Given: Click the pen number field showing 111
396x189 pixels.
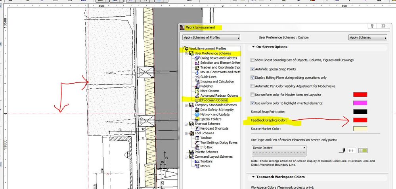Looking at the screenshot, I should pos(351,151).
